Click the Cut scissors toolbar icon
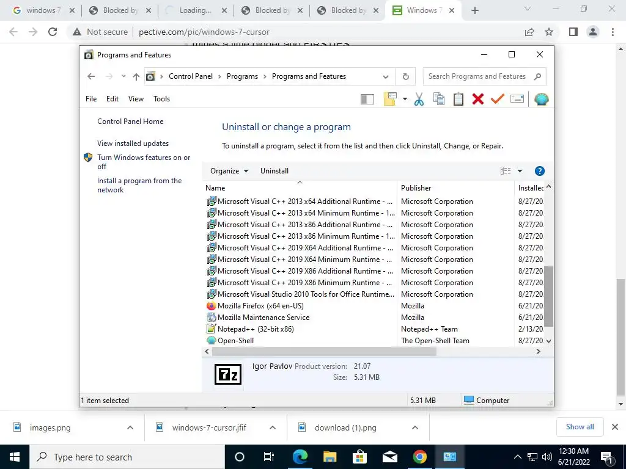Image resolution: width=626 pixels, height=469 pixels. click(x=419, y=99)
